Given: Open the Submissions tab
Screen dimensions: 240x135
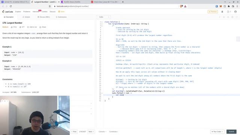Looking at the screenshot, I should (x=61, y=17).
